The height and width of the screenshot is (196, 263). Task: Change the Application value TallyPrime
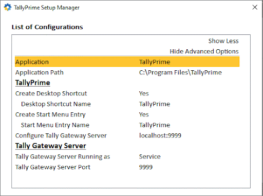(x=155, y=62)
